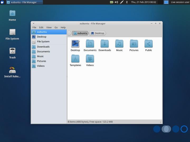Select the Public folder icon
The image size is (190, 142).
click(x=149, y=44)
